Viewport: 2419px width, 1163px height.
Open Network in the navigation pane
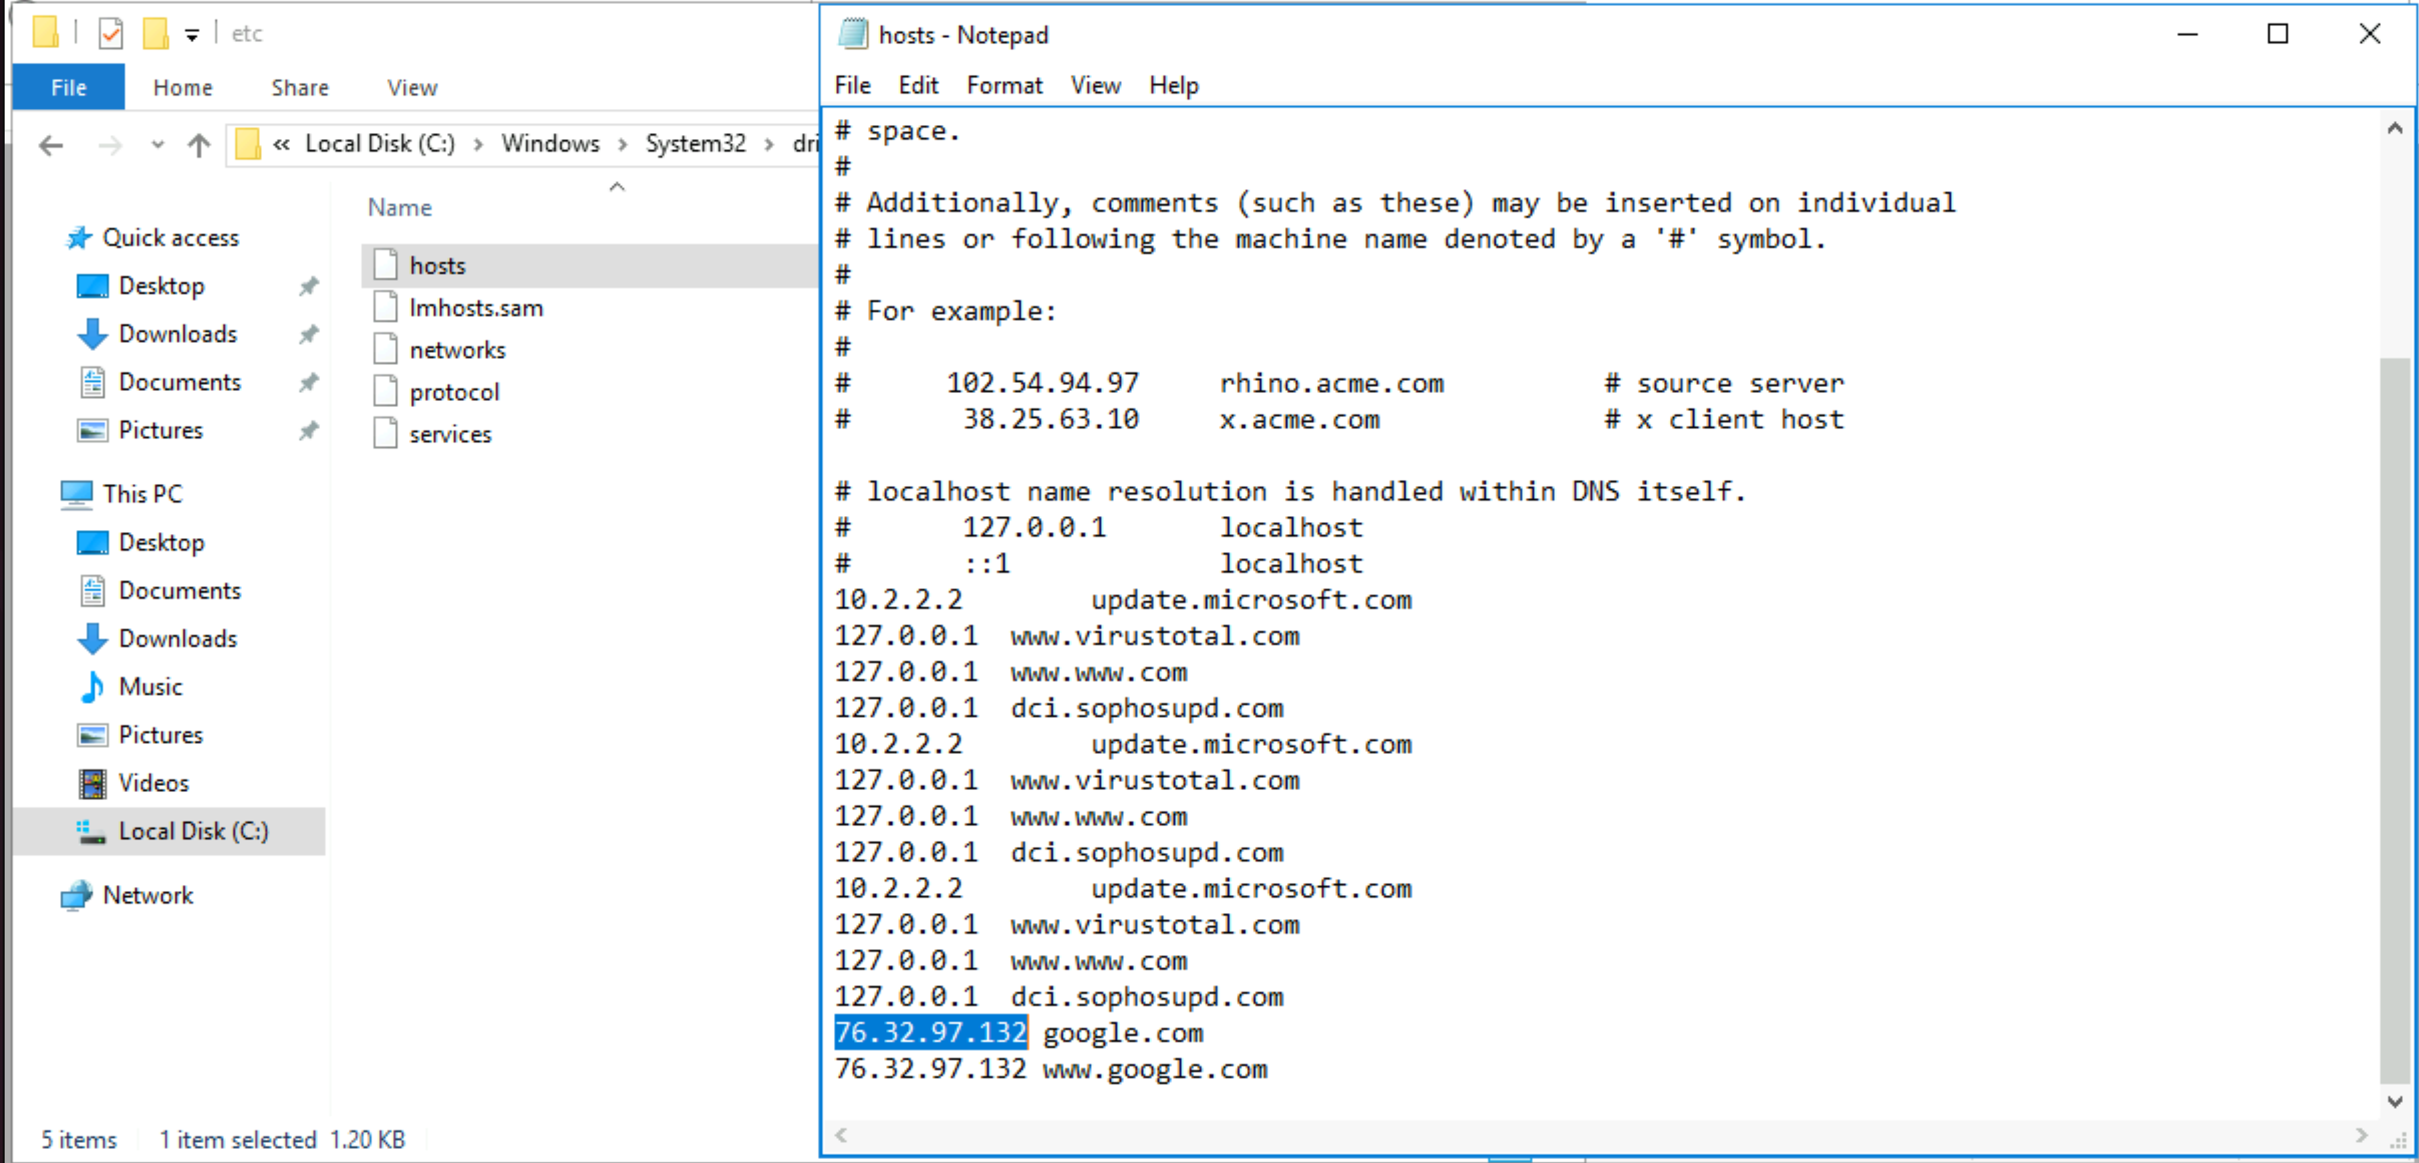tap(148, 895)
